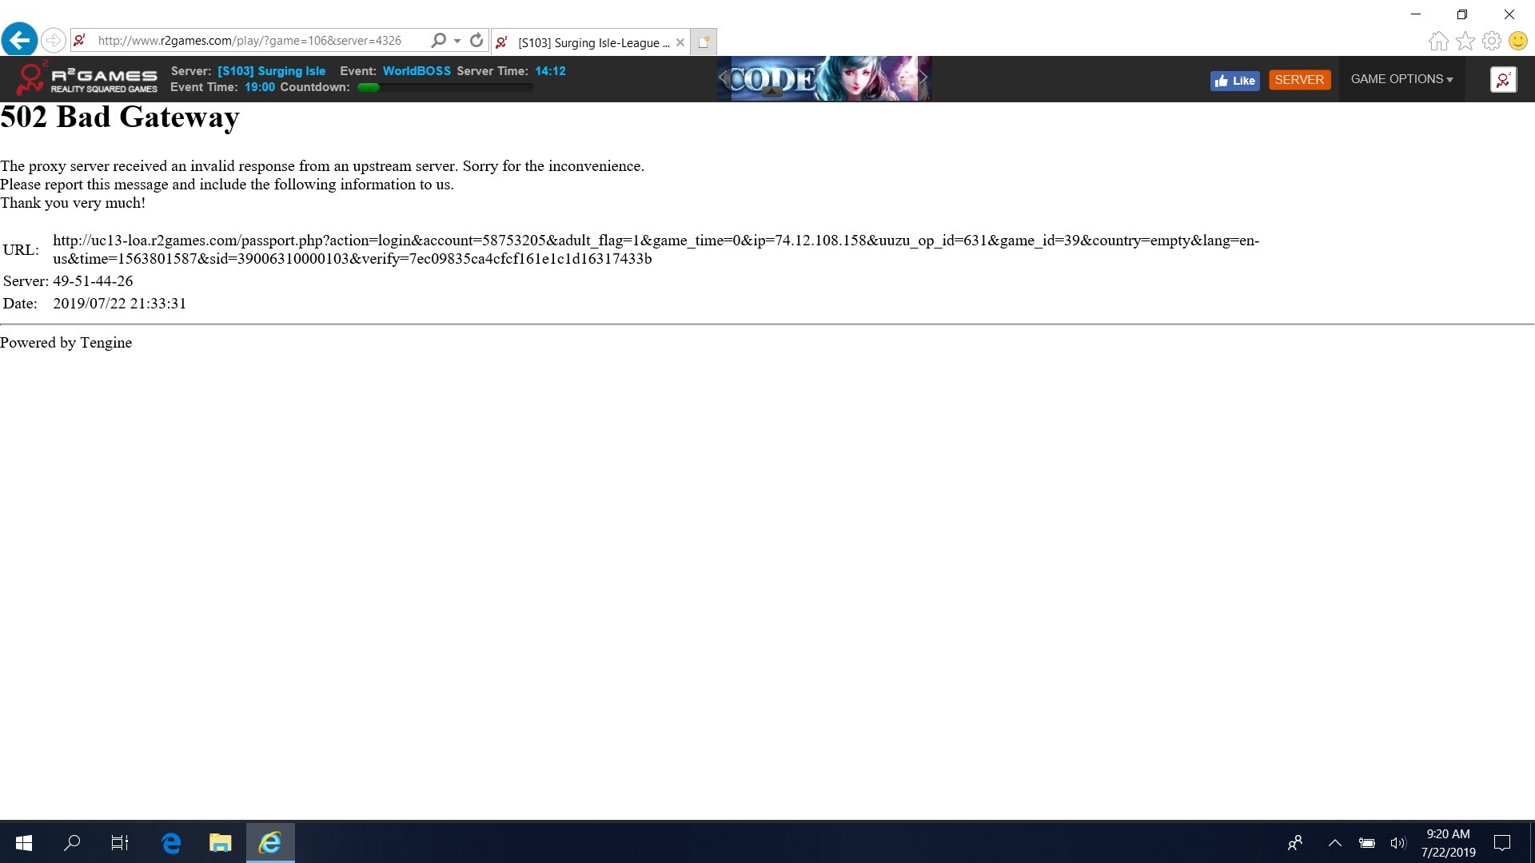1535x863 pixels.
Task: Open address bar autocomplete dropdown arrow
Action: (x=457, y=41)
